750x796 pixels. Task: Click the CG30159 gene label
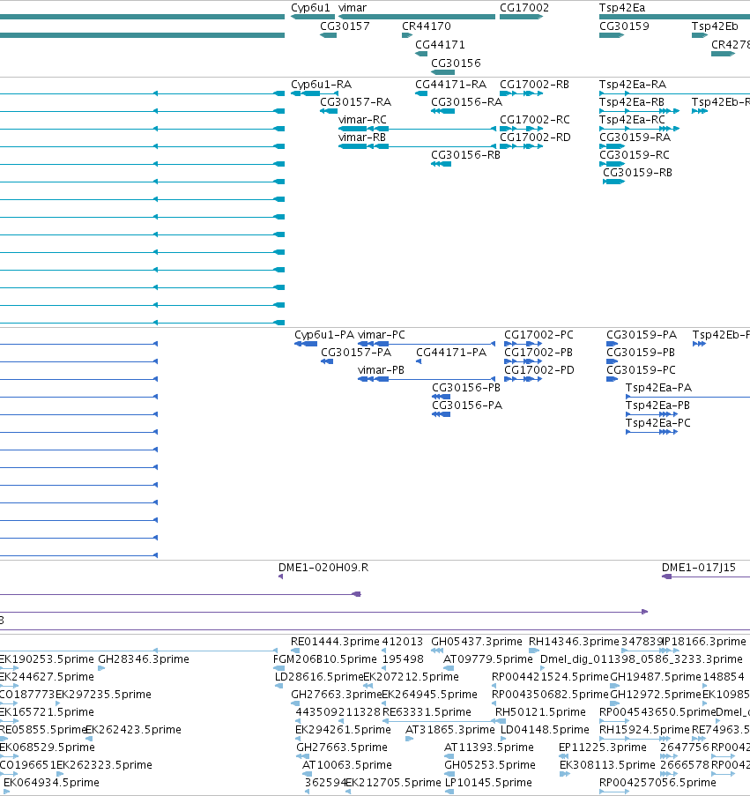pyautogui.click(x=624, y=26)
